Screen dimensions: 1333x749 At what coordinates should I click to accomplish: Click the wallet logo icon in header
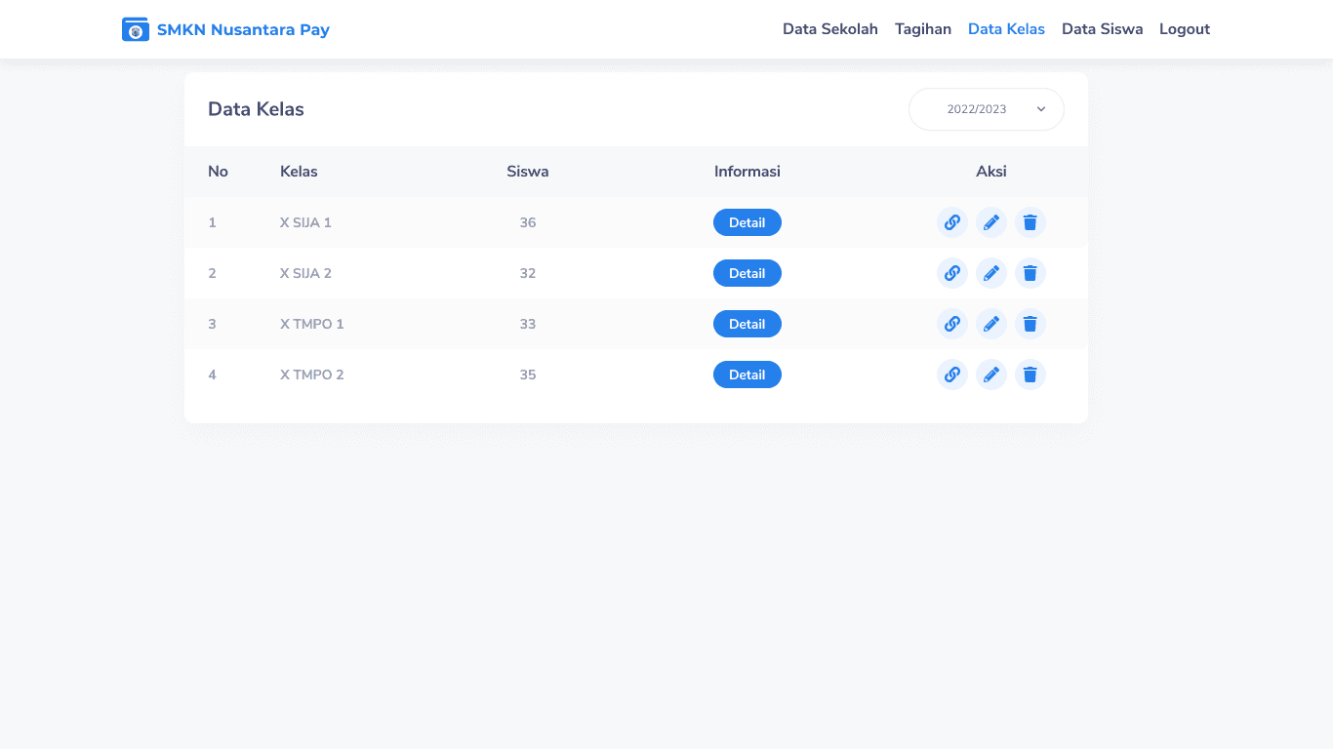point(136,29)
